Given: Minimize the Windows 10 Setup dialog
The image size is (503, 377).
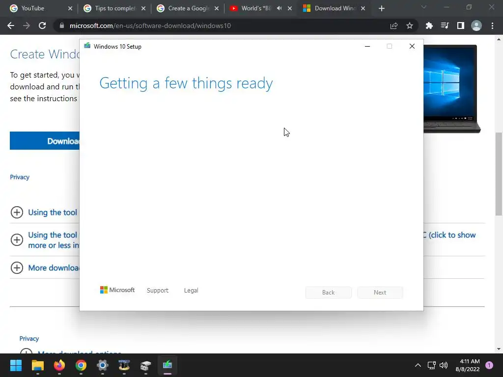Looking at the screenshot, I should tap(367, 46).
